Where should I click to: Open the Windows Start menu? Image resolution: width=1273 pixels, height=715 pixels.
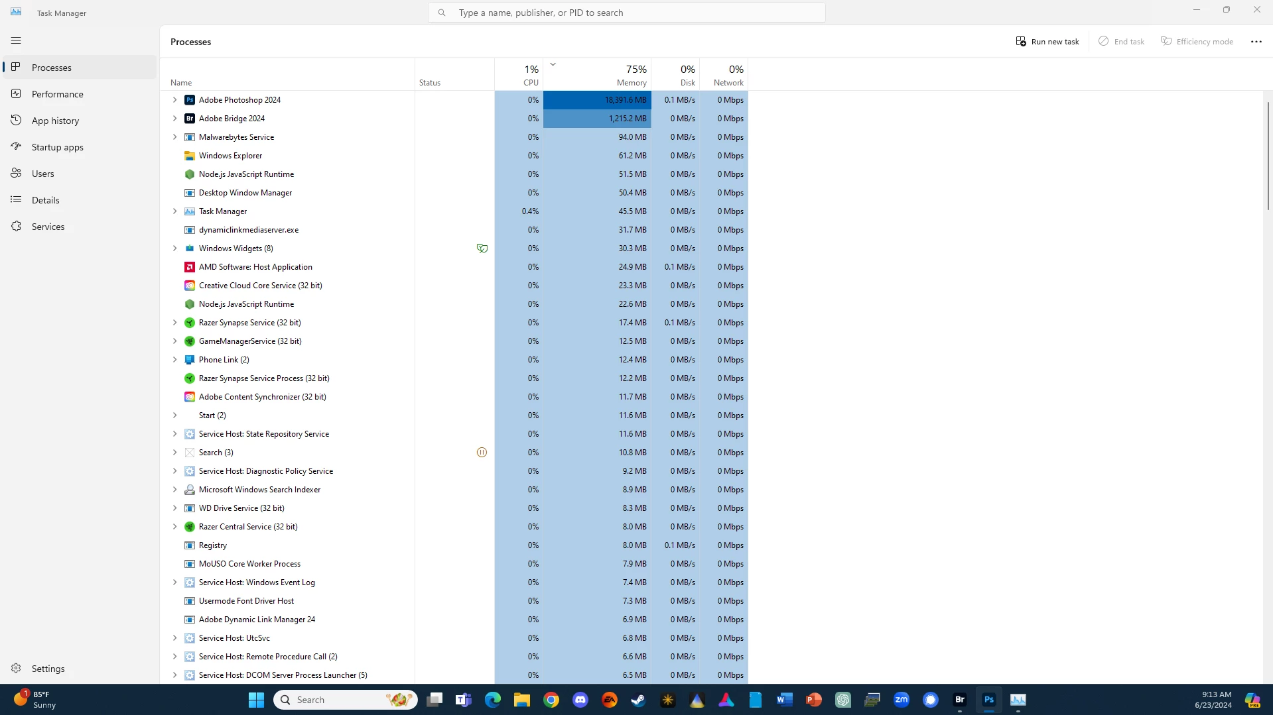(x=256, y=700)
